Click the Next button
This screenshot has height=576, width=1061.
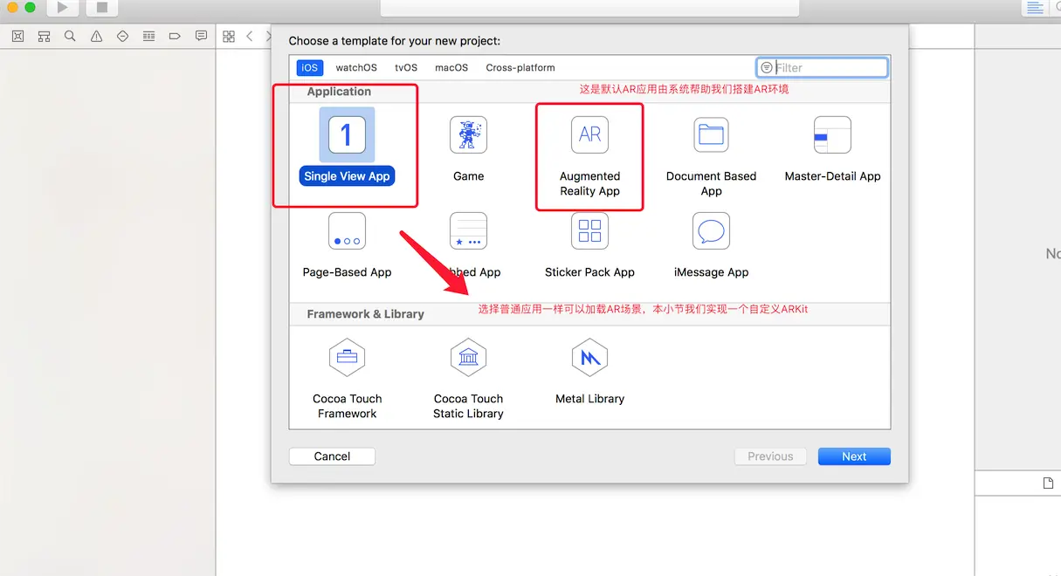pos(854,456)
